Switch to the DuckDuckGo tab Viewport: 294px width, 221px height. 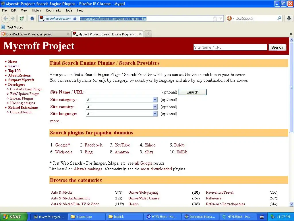click(36, 34)
